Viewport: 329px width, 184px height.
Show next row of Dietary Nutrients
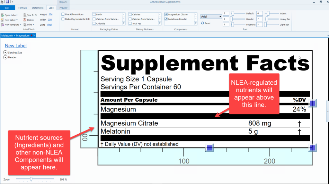tap(160, 19)
